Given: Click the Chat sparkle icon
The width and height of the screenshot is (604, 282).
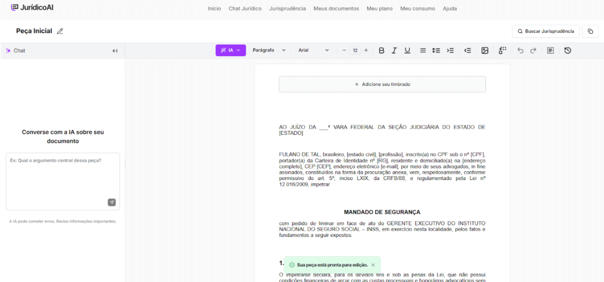Looking at the screenshot, I should tap(8, 51).
